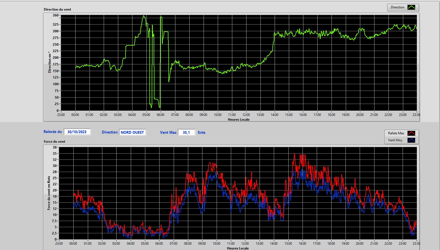This screenshot has height=250, width=440.
Task: Click Heures Locale label under force chart
Action: coord(238,248)
